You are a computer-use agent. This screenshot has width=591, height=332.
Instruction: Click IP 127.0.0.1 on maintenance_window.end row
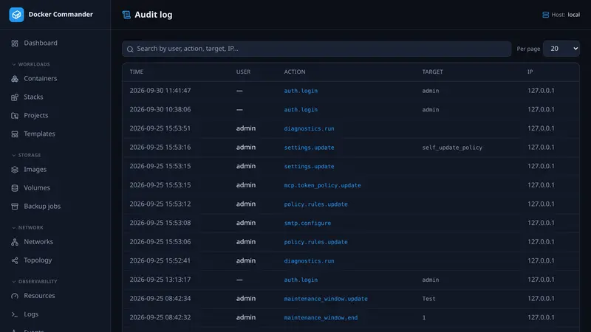[541, 317]
